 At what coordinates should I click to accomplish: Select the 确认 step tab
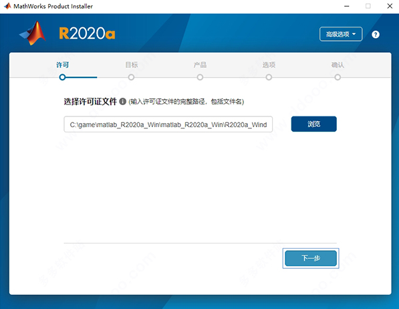point(338,65)
